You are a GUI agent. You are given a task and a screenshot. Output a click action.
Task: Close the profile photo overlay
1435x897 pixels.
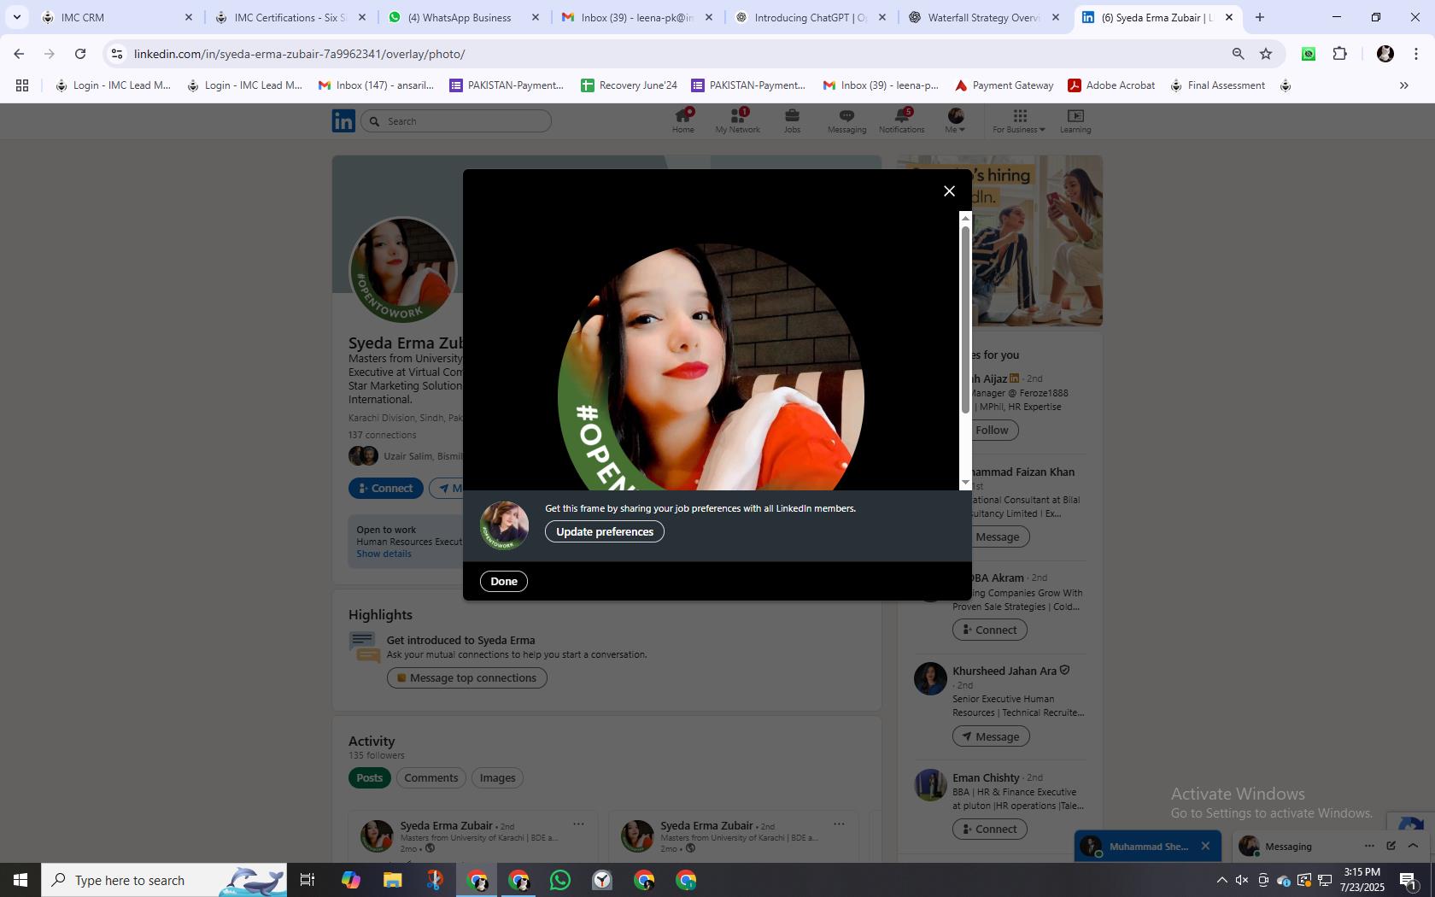coord(949,191)
